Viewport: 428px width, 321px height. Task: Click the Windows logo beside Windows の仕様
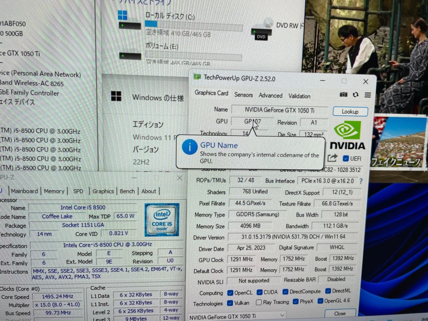click(x=116, y=96)
